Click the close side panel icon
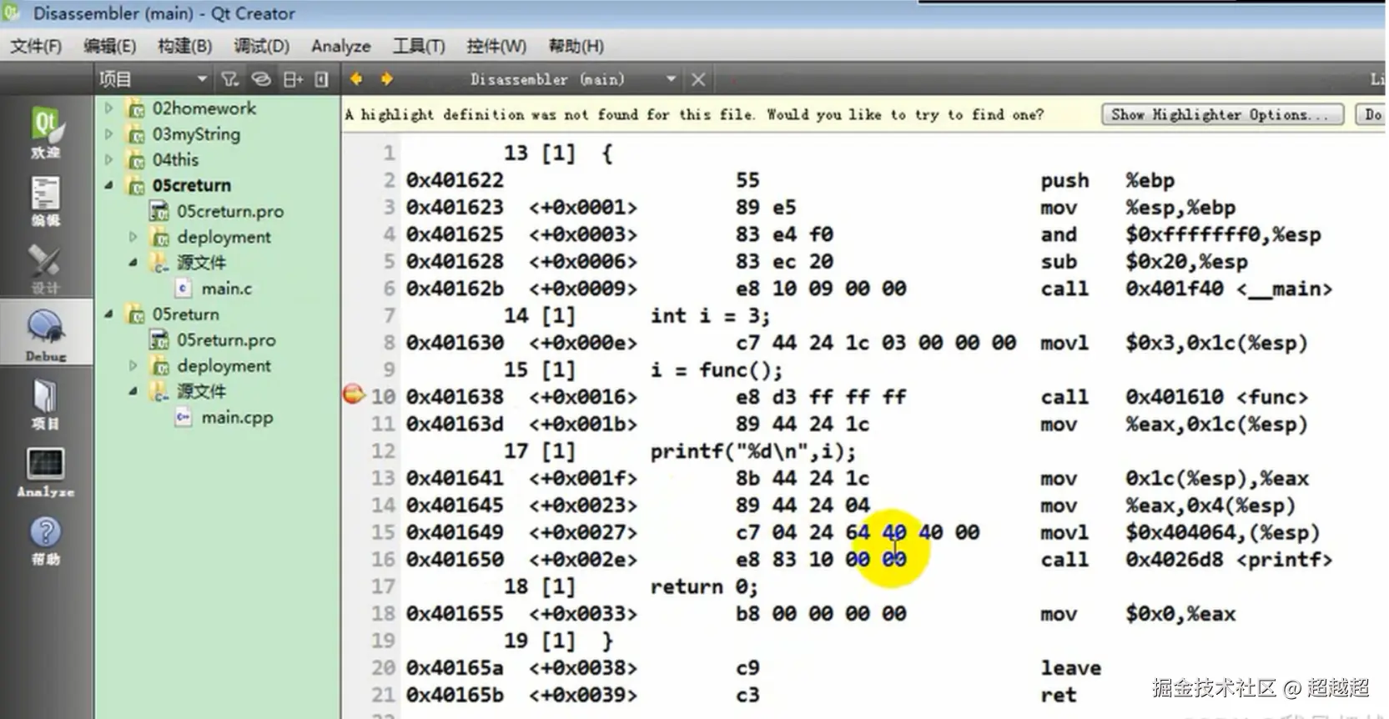Viewport: 1389px width, 719px height. pos(321,79)
